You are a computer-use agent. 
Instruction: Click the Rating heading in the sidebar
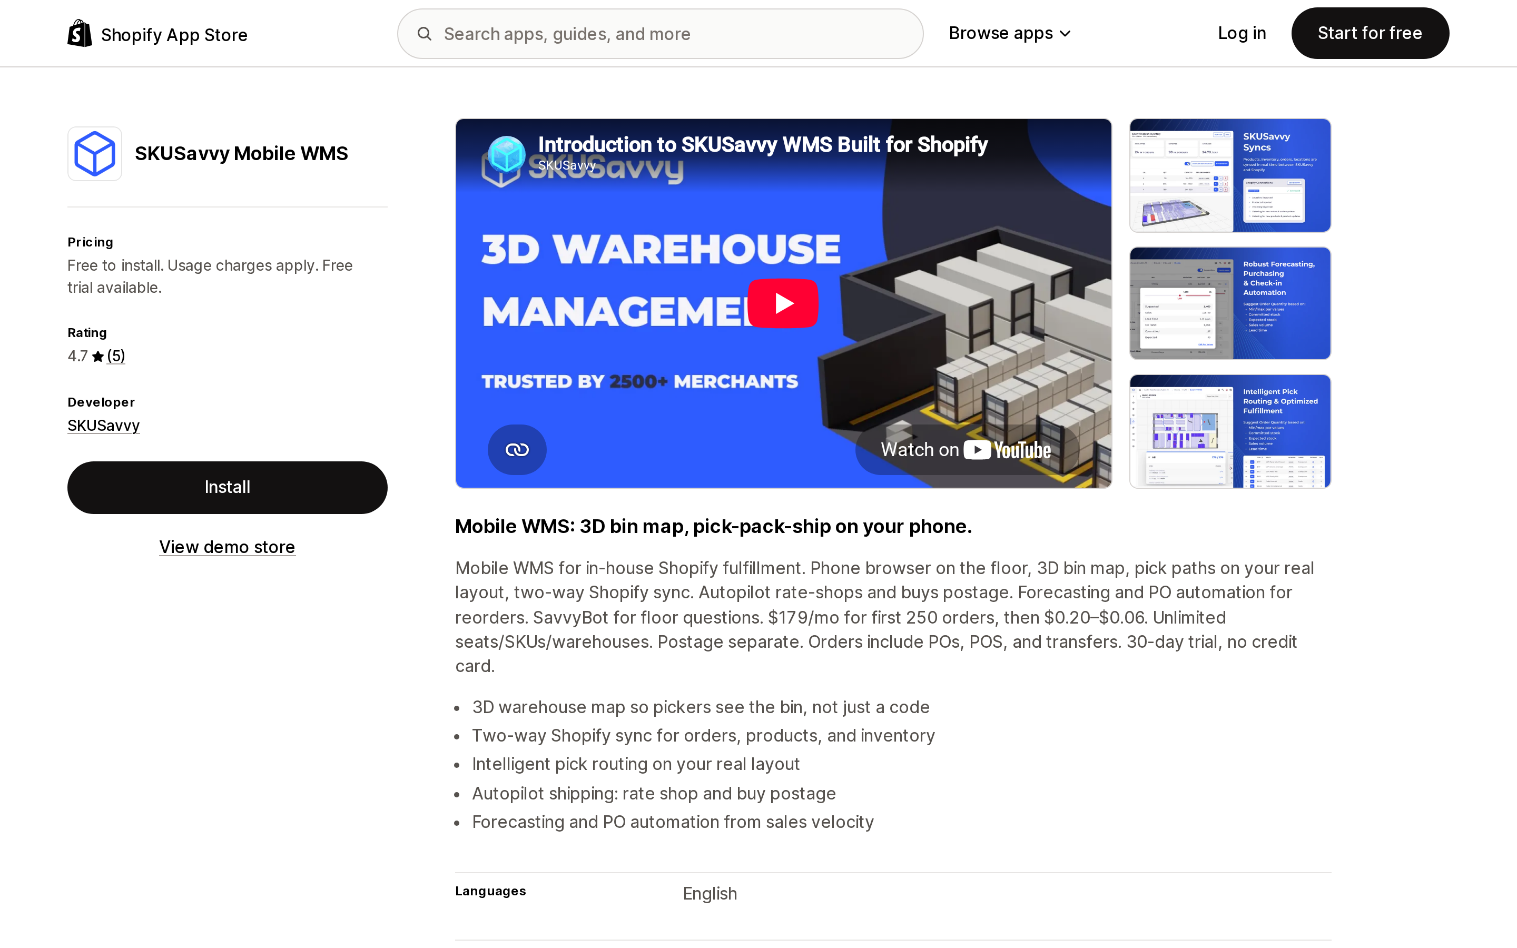(x=87, y=333)
